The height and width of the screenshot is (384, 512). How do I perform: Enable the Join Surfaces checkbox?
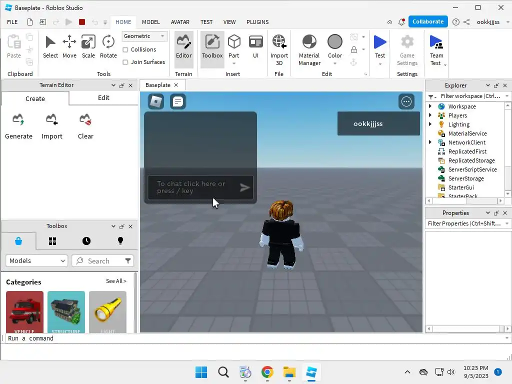pyautogui.click(x=125, y=62)
